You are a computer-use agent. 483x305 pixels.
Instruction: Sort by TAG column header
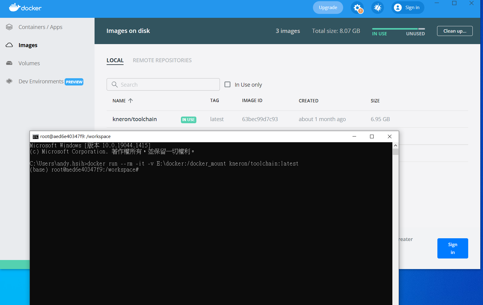tap(215, 101)
